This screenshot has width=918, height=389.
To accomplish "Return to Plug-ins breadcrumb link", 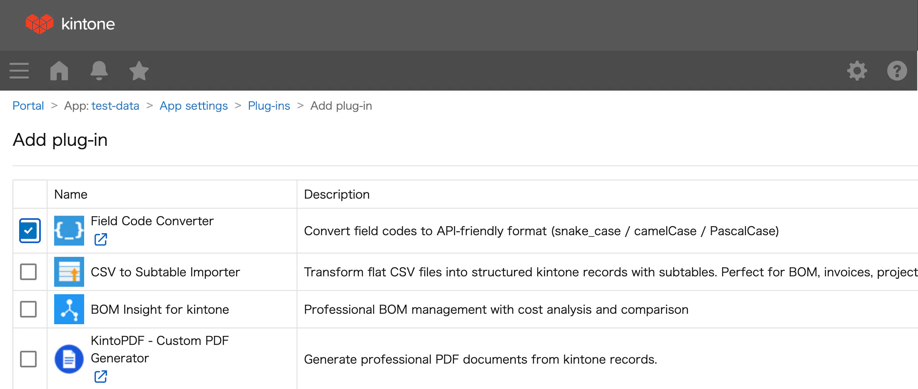I will (269, 106).
